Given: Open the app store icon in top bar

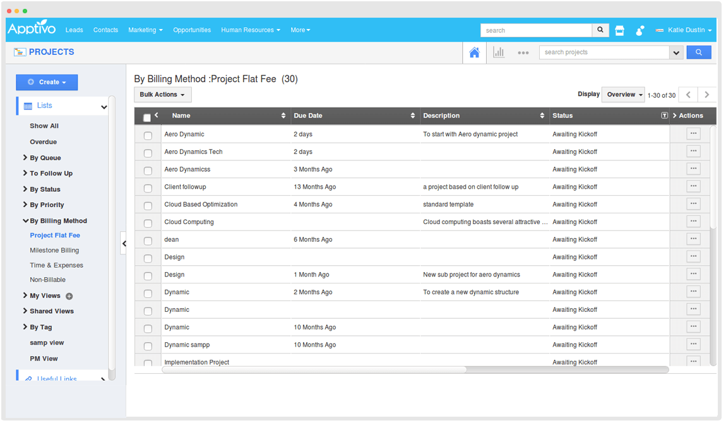Looking at the screenshot, I should (x=619, y=30).
